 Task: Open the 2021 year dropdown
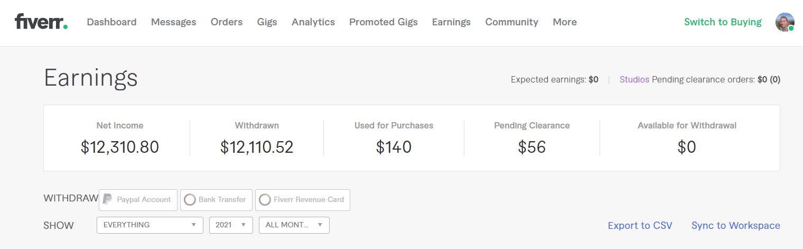pyautogui.click(x=231, y=225)
